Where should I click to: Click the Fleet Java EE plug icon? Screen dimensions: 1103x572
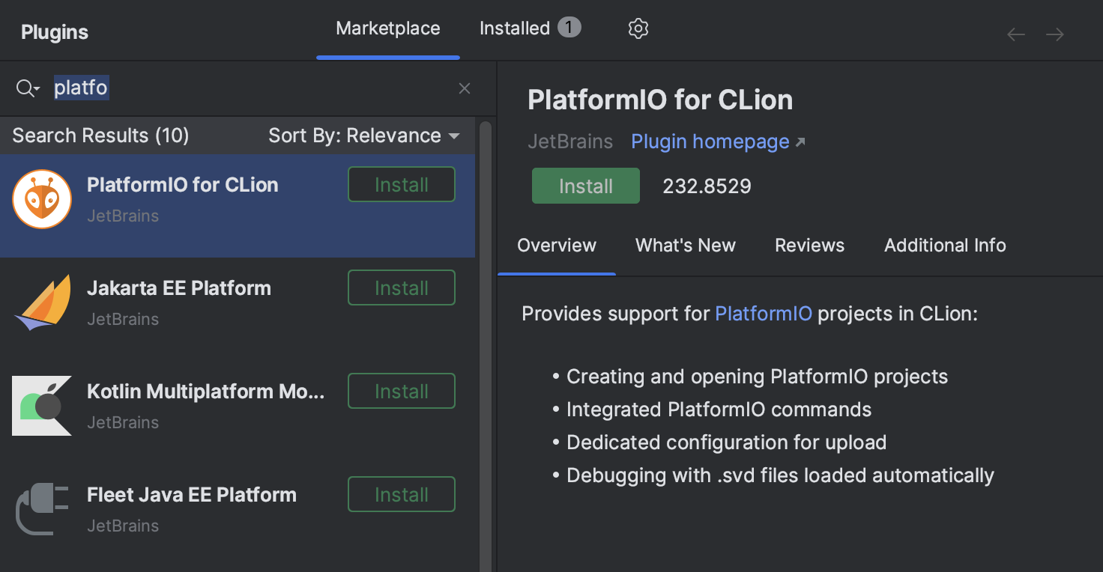tap(42, 509)
